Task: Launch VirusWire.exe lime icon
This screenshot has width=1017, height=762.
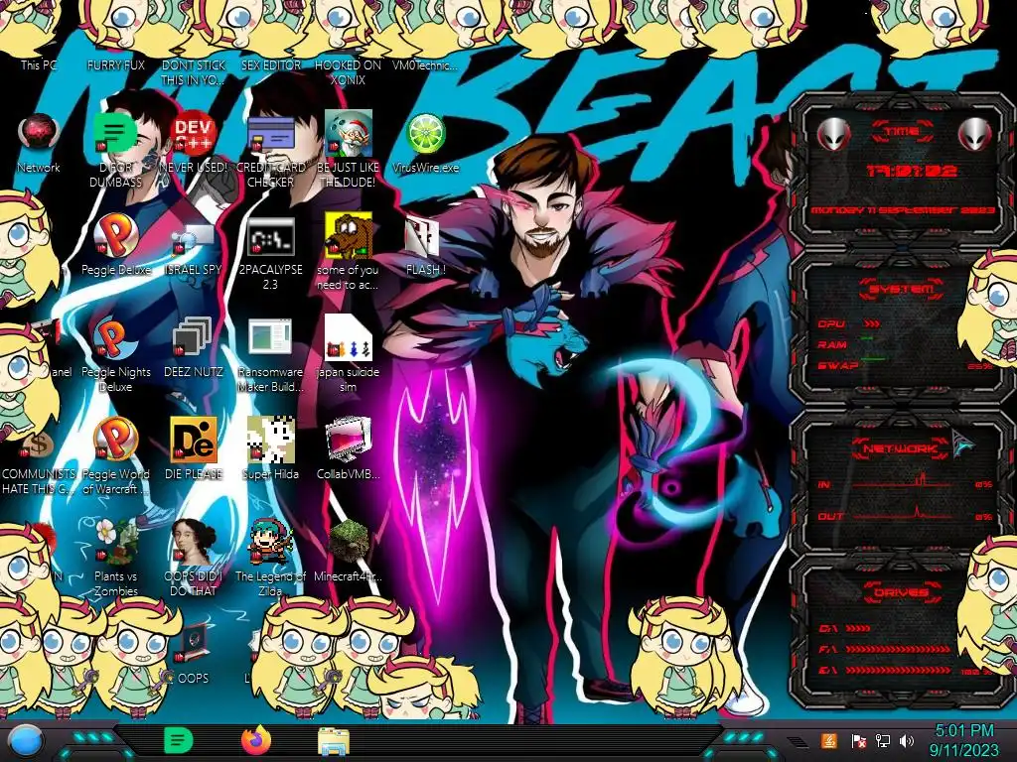Action: point(425,133)
